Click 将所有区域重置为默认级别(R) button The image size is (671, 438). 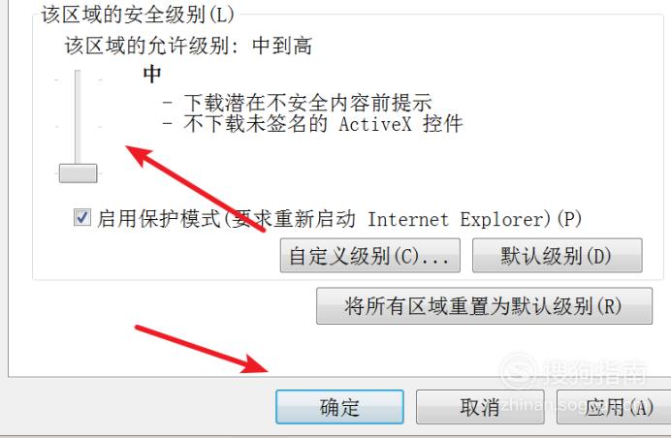click(485, 306)
